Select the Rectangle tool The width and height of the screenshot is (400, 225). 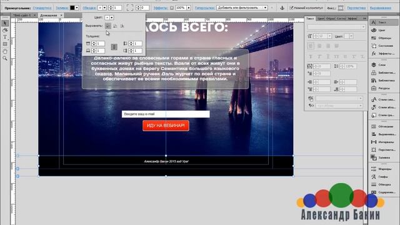point(5,44)
